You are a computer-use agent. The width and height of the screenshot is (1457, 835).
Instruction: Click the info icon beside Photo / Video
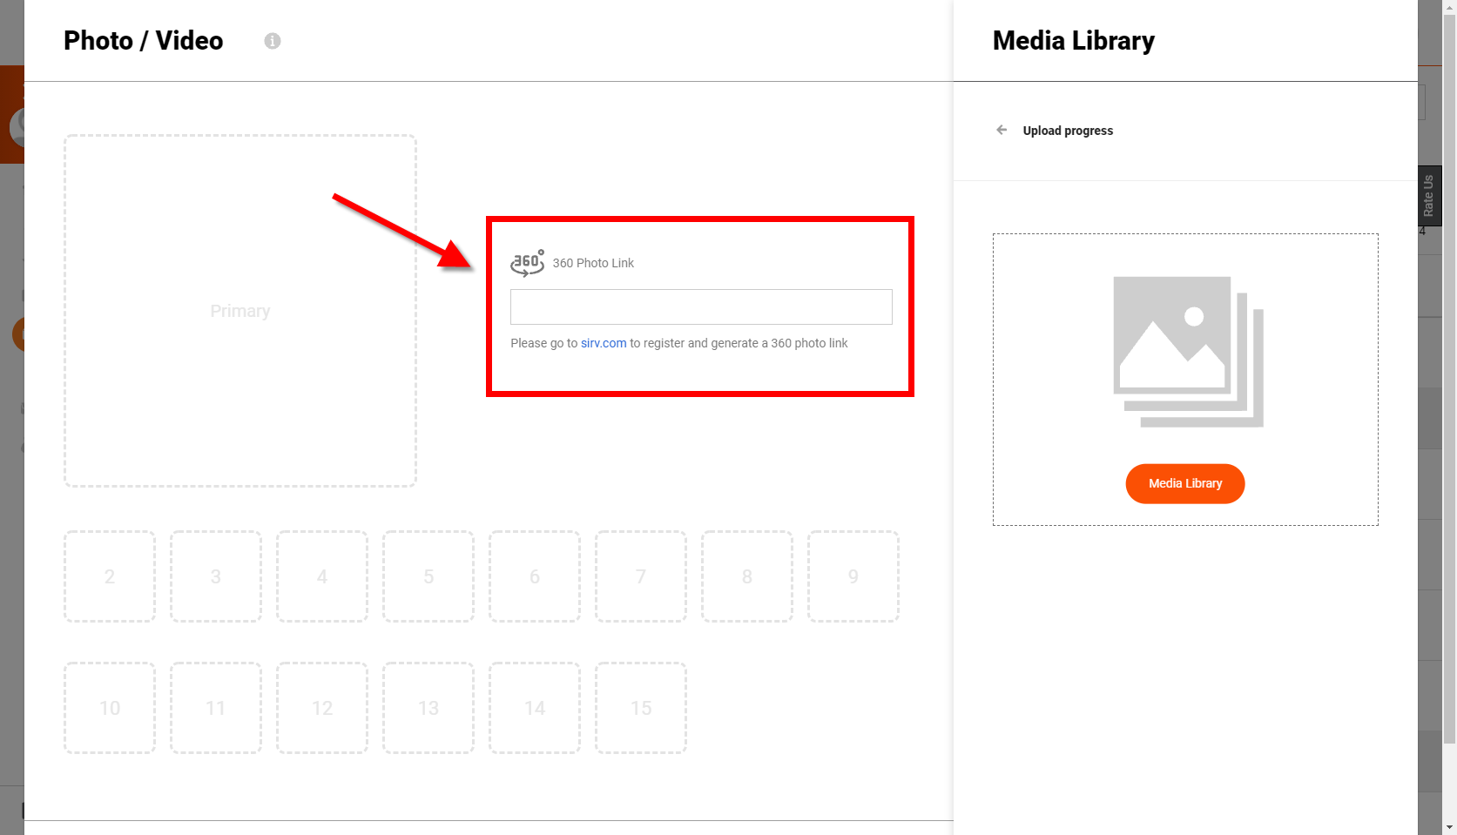click(x=273, y=41)
